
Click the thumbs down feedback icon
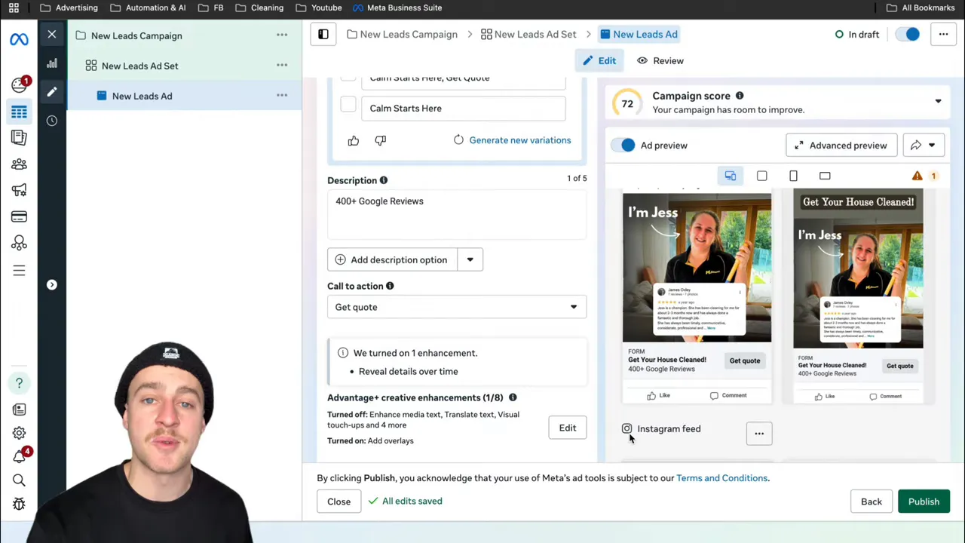[x=380, y=140]
